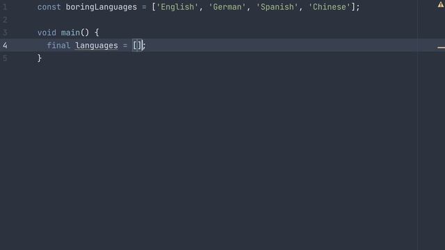Image resolution: width=445 pixels, height=250 pixels.
Task: Click the 'German' string literal
Action: (x=227, y=7)
